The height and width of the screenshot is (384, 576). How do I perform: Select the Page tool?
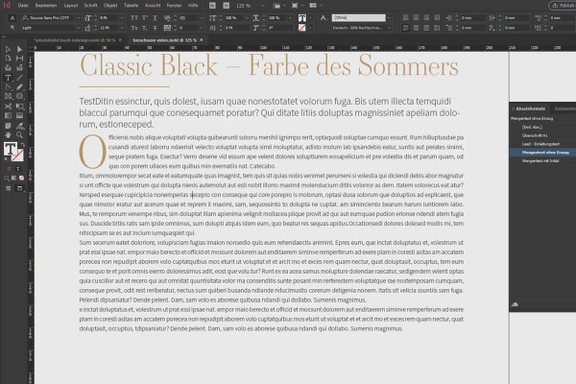click(x=8, y=58)
